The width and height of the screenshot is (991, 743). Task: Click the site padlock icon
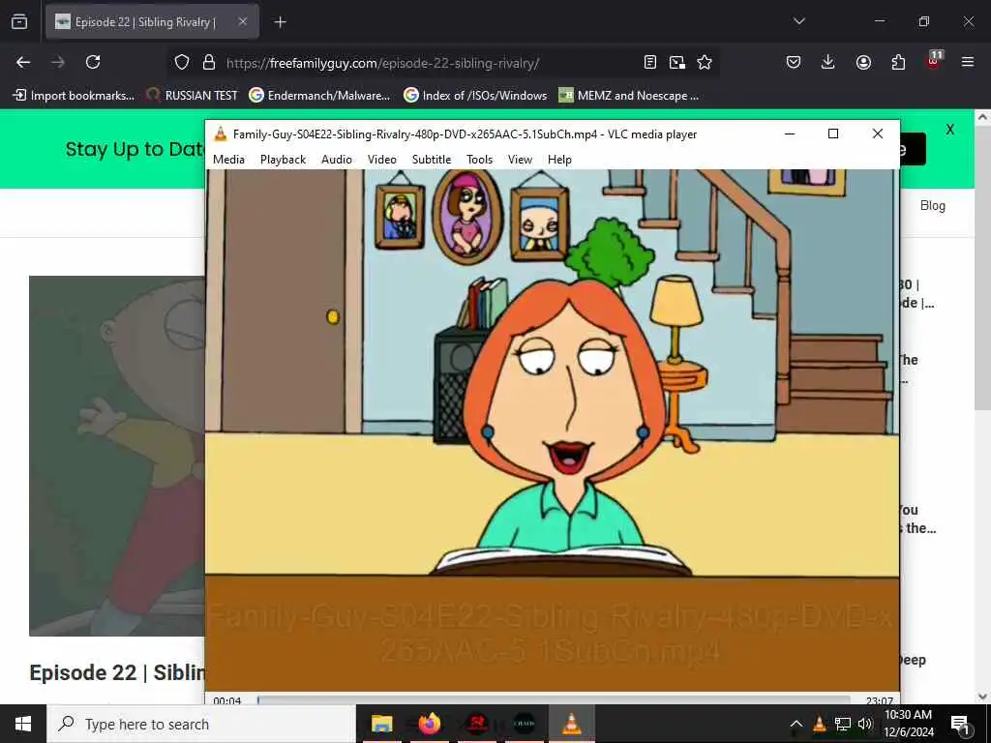pyautogui.click(x=209, y=63)
